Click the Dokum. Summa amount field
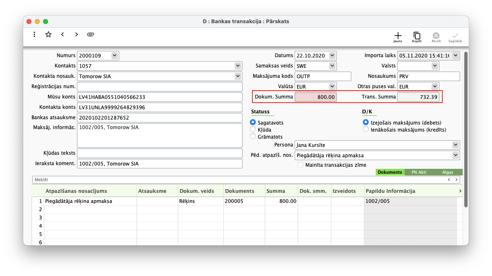Screen dimensions: 492x276 316,97
